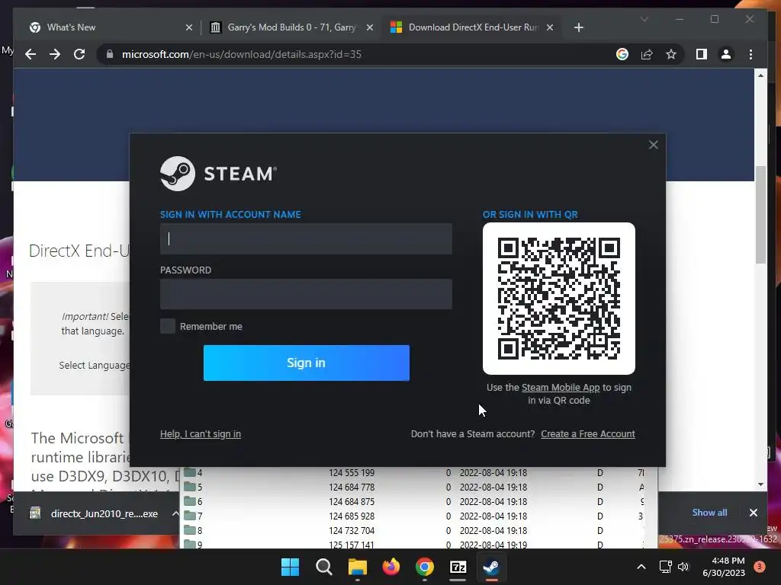Screen dimensions: 781x585
Task: Focus the Steam password field
Action: click(306, 294)
